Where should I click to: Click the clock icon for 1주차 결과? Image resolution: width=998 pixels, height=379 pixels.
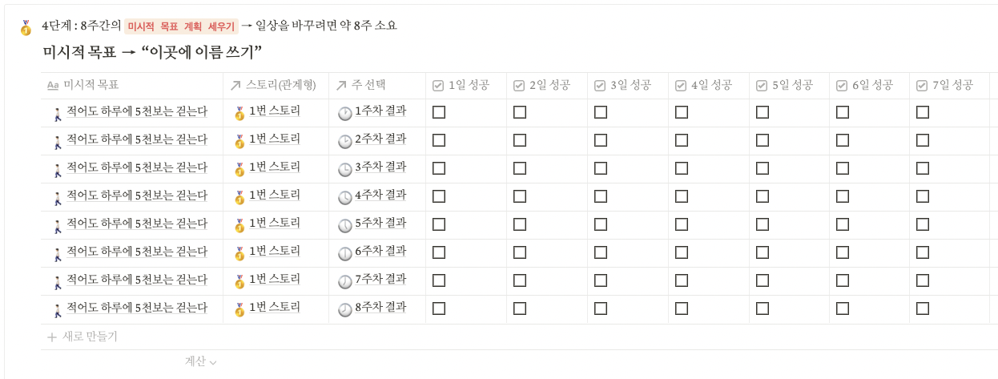click(x=344, y=114)
